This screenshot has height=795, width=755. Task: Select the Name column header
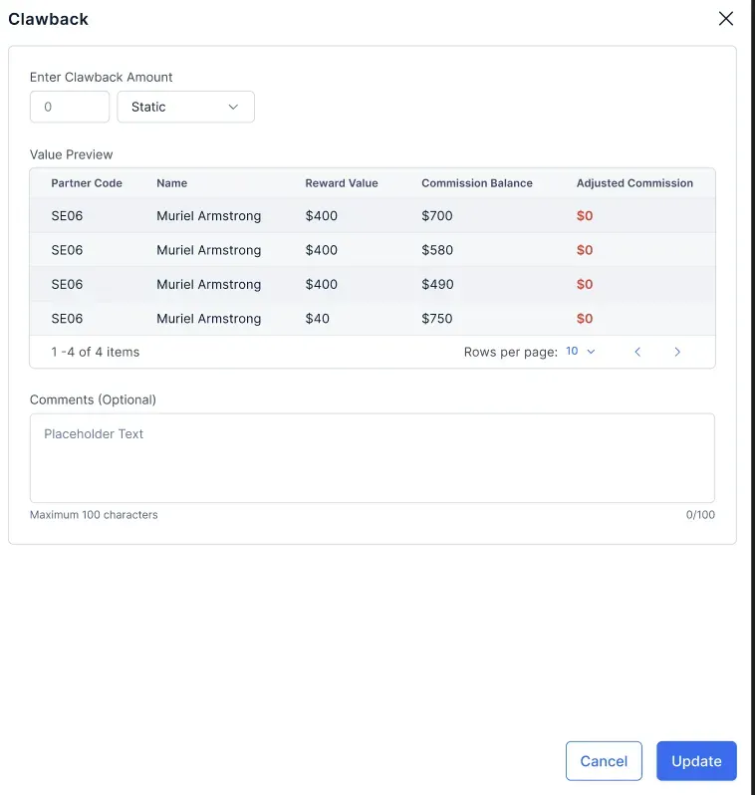[x=172, y=183]
